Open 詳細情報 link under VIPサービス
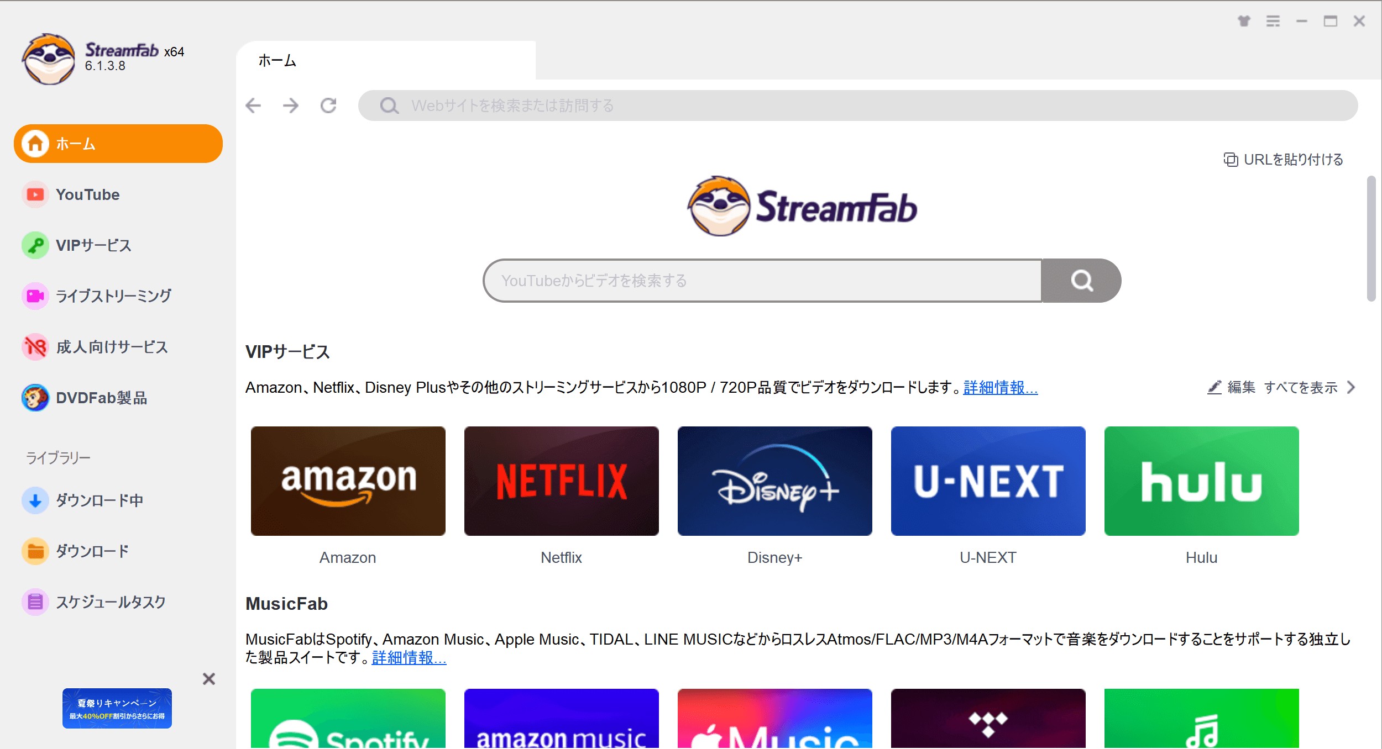 [x=1001, y=387]
